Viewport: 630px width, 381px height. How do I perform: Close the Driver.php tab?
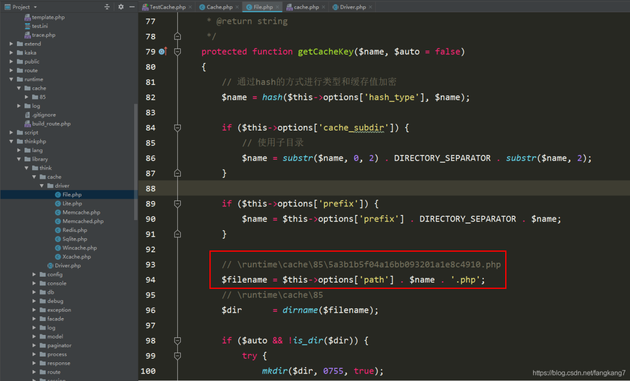click(x=370, y=7)
